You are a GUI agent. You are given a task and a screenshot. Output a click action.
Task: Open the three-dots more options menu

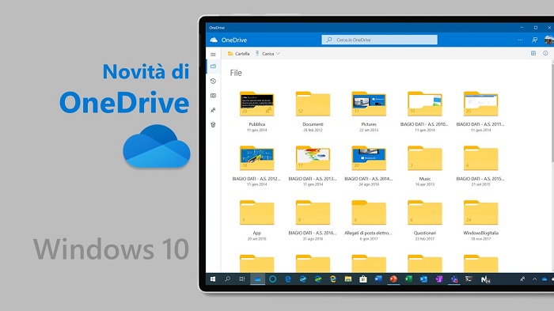click(520, 40)
